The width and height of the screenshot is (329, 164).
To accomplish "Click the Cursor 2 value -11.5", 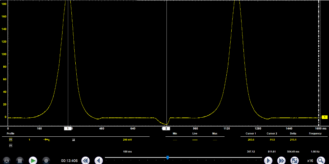I will tap(271, 140).
